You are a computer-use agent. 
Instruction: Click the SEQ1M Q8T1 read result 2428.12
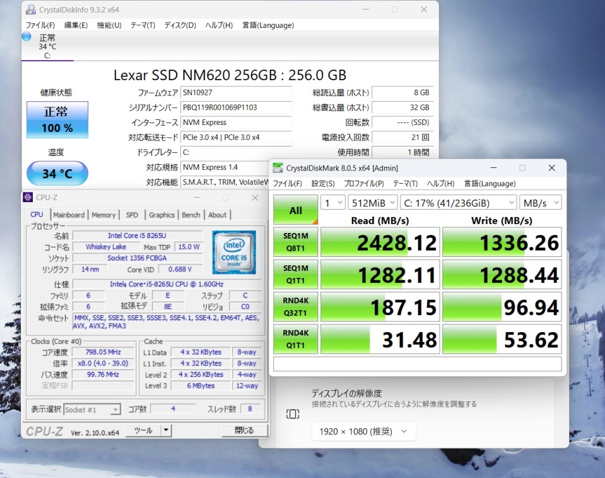[x=380, y=242]
